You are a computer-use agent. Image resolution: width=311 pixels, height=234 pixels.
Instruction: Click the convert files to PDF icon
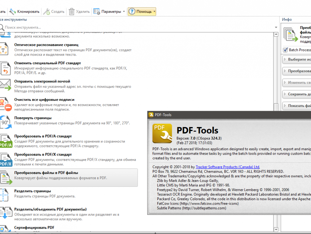tap(6, 177)
